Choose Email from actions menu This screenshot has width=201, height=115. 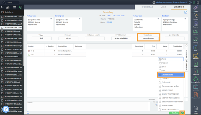171,67
